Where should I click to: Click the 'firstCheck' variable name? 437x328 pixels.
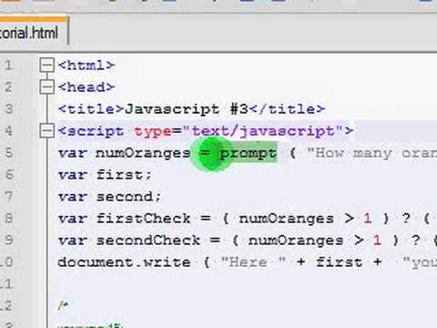click(x=144, y=219)
